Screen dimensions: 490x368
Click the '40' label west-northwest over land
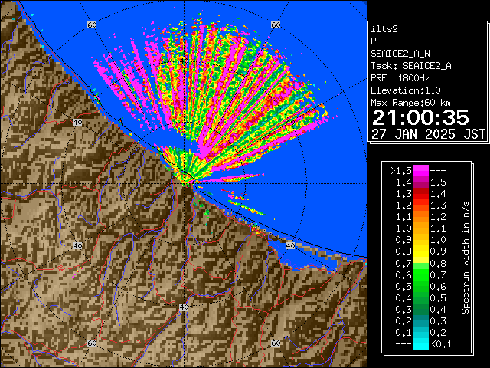click(x=77, y=123)
